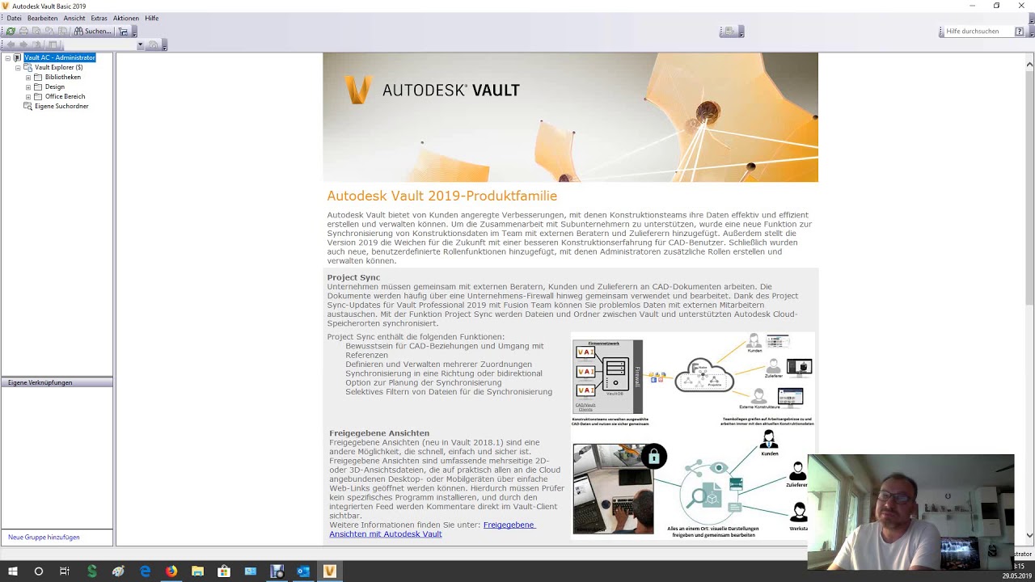
Task: Open the navigation toolbar options dropdown
Action: pos(165,46)
